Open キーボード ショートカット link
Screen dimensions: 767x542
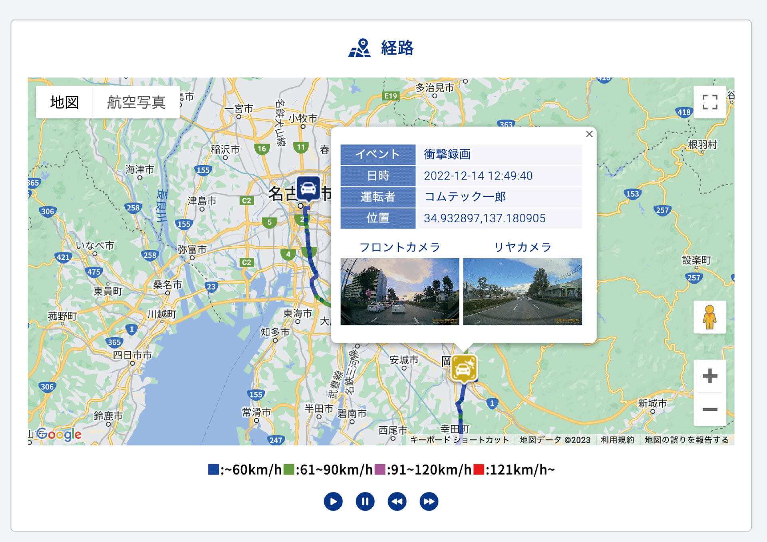click(460, 440)
